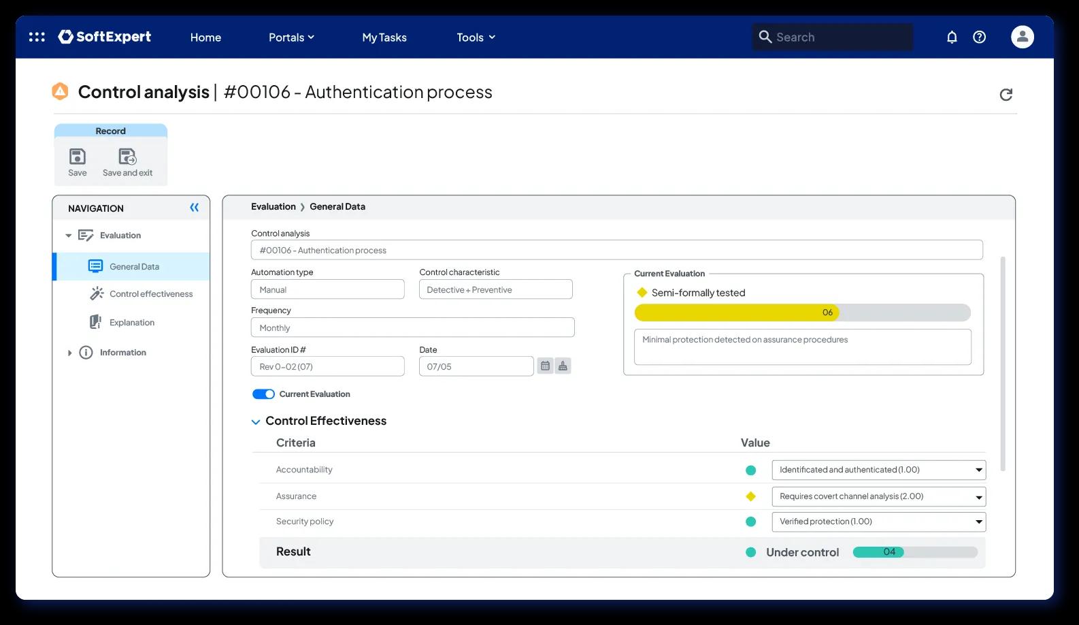Expand the Information tree node
The width and height of the screenshot is (1079, 625).
pos(69,353)
